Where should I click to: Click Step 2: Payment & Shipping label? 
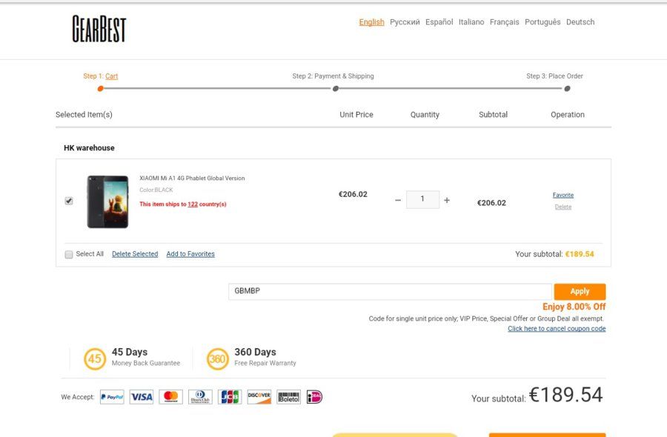coord(333,76)
